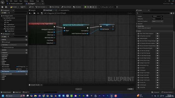Click BP_Flagpole breadcrumb in graph
The image size is (175, 98).
tap(49, 13)
